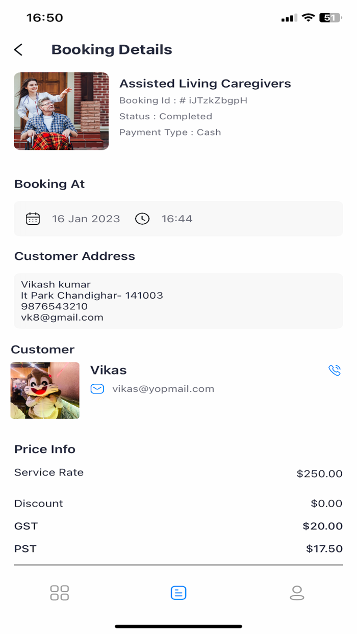
Task: Tap the back arrow icon
Action: 18,49
